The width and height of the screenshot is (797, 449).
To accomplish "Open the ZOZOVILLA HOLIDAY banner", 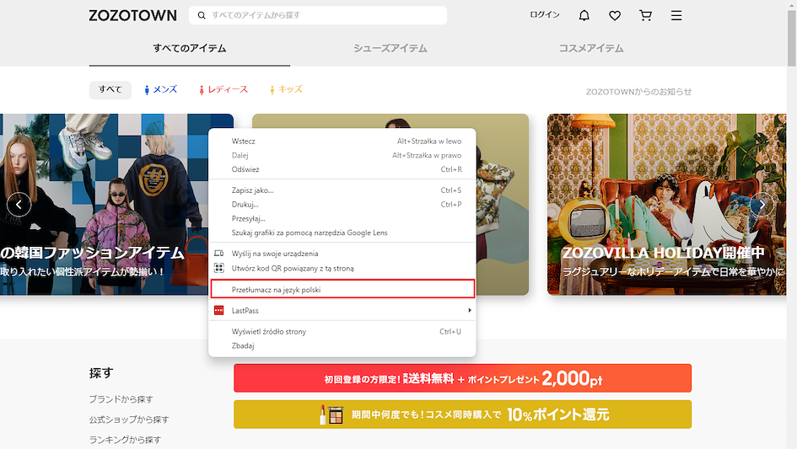I will pyautogui.click(x=666, y=204).
